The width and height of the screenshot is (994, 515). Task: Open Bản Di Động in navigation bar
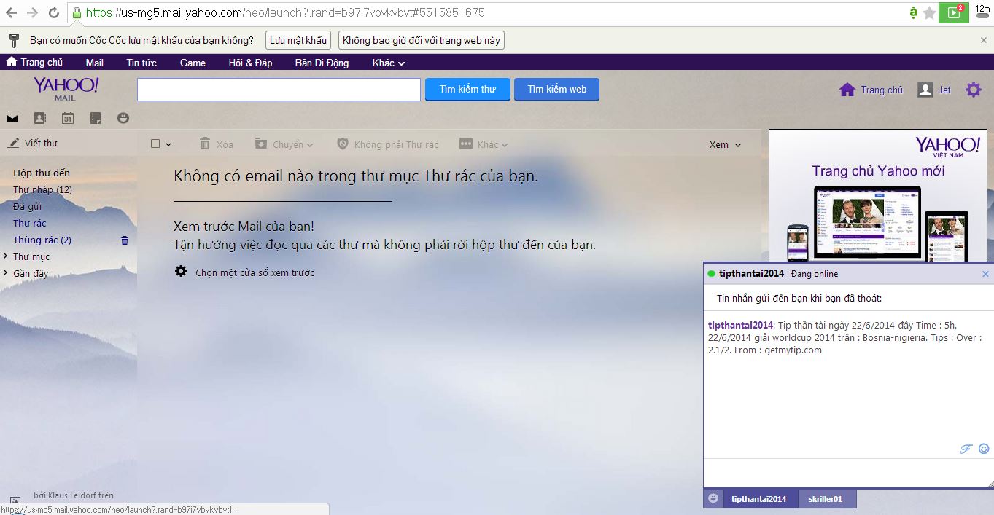tap(322, 63)
